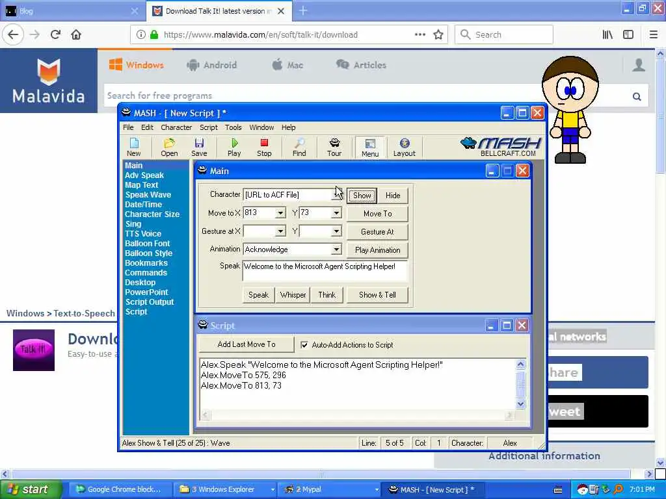Click the Open folder toolbar icon

click(169, 147)
